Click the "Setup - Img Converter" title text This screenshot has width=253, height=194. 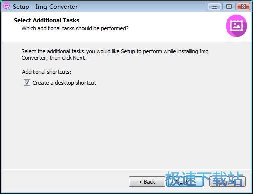click(x=45, y=7)
